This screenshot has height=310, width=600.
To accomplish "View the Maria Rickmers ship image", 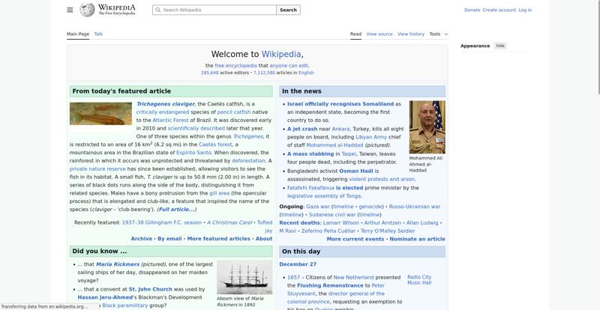I will click(x=244, y=277).
